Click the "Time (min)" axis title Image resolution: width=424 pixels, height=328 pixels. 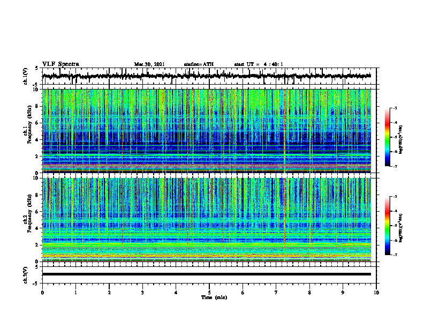pyautogui.click(x=214, y=297)
